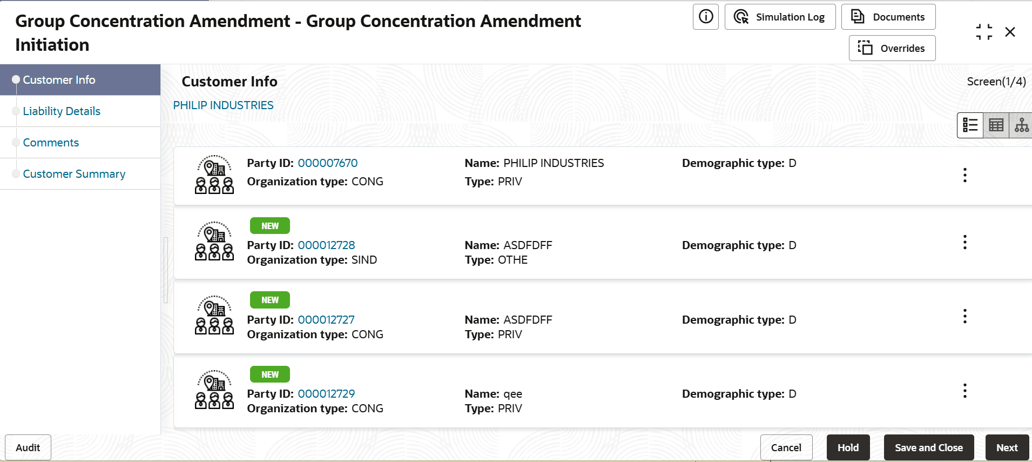
Task: Switch to table grid view
Action: (x=996, y=125)
